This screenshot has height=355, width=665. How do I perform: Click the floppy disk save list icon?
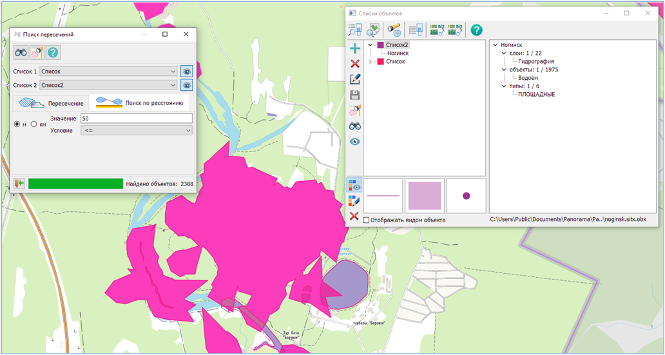tap(354, 95)
